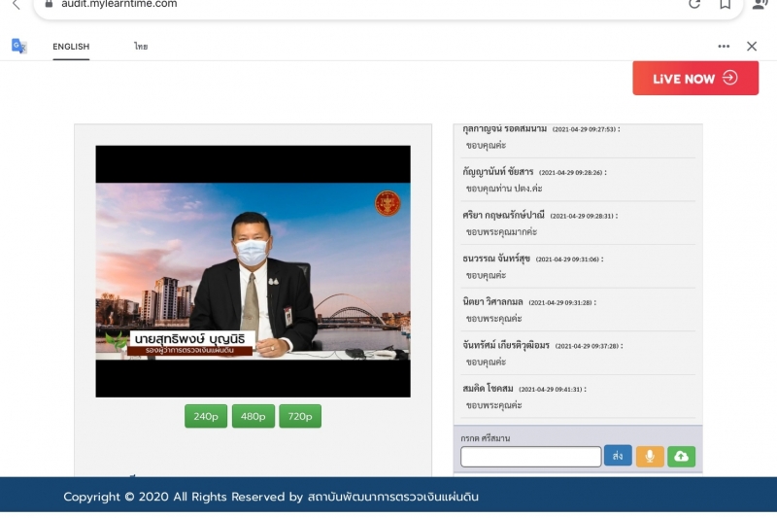
Task: Close the translation bar
Action: click(x=751, y=46)
